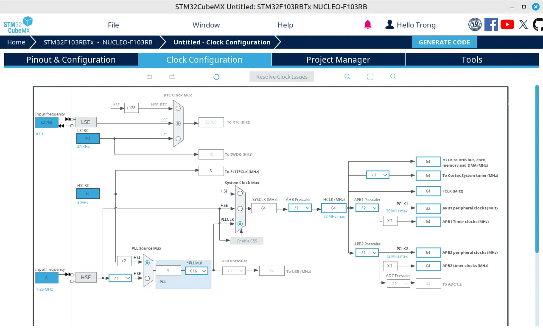
Task: Open the APB1 Prescaler dropdown
Action: click(367, 208)
